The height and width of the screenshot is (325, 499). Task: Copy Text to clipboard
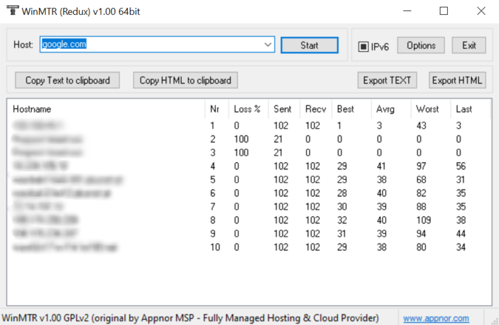tap(68, 81)
